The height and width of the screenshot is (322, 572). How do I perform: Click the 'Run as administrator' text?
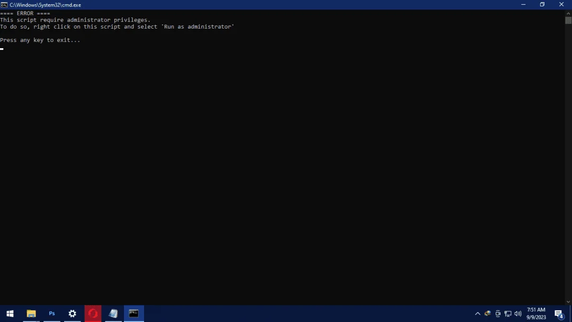click(x=198, y=26)
